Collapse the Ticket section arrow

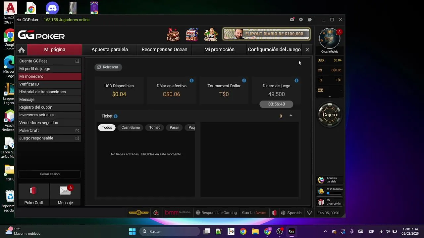pos(291,116)
